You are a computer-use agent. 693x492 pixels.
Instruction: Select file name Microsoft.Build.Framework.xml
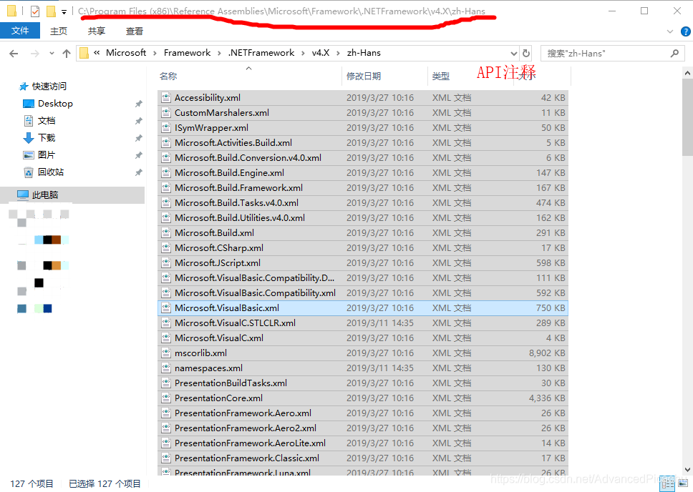(238, 187)
